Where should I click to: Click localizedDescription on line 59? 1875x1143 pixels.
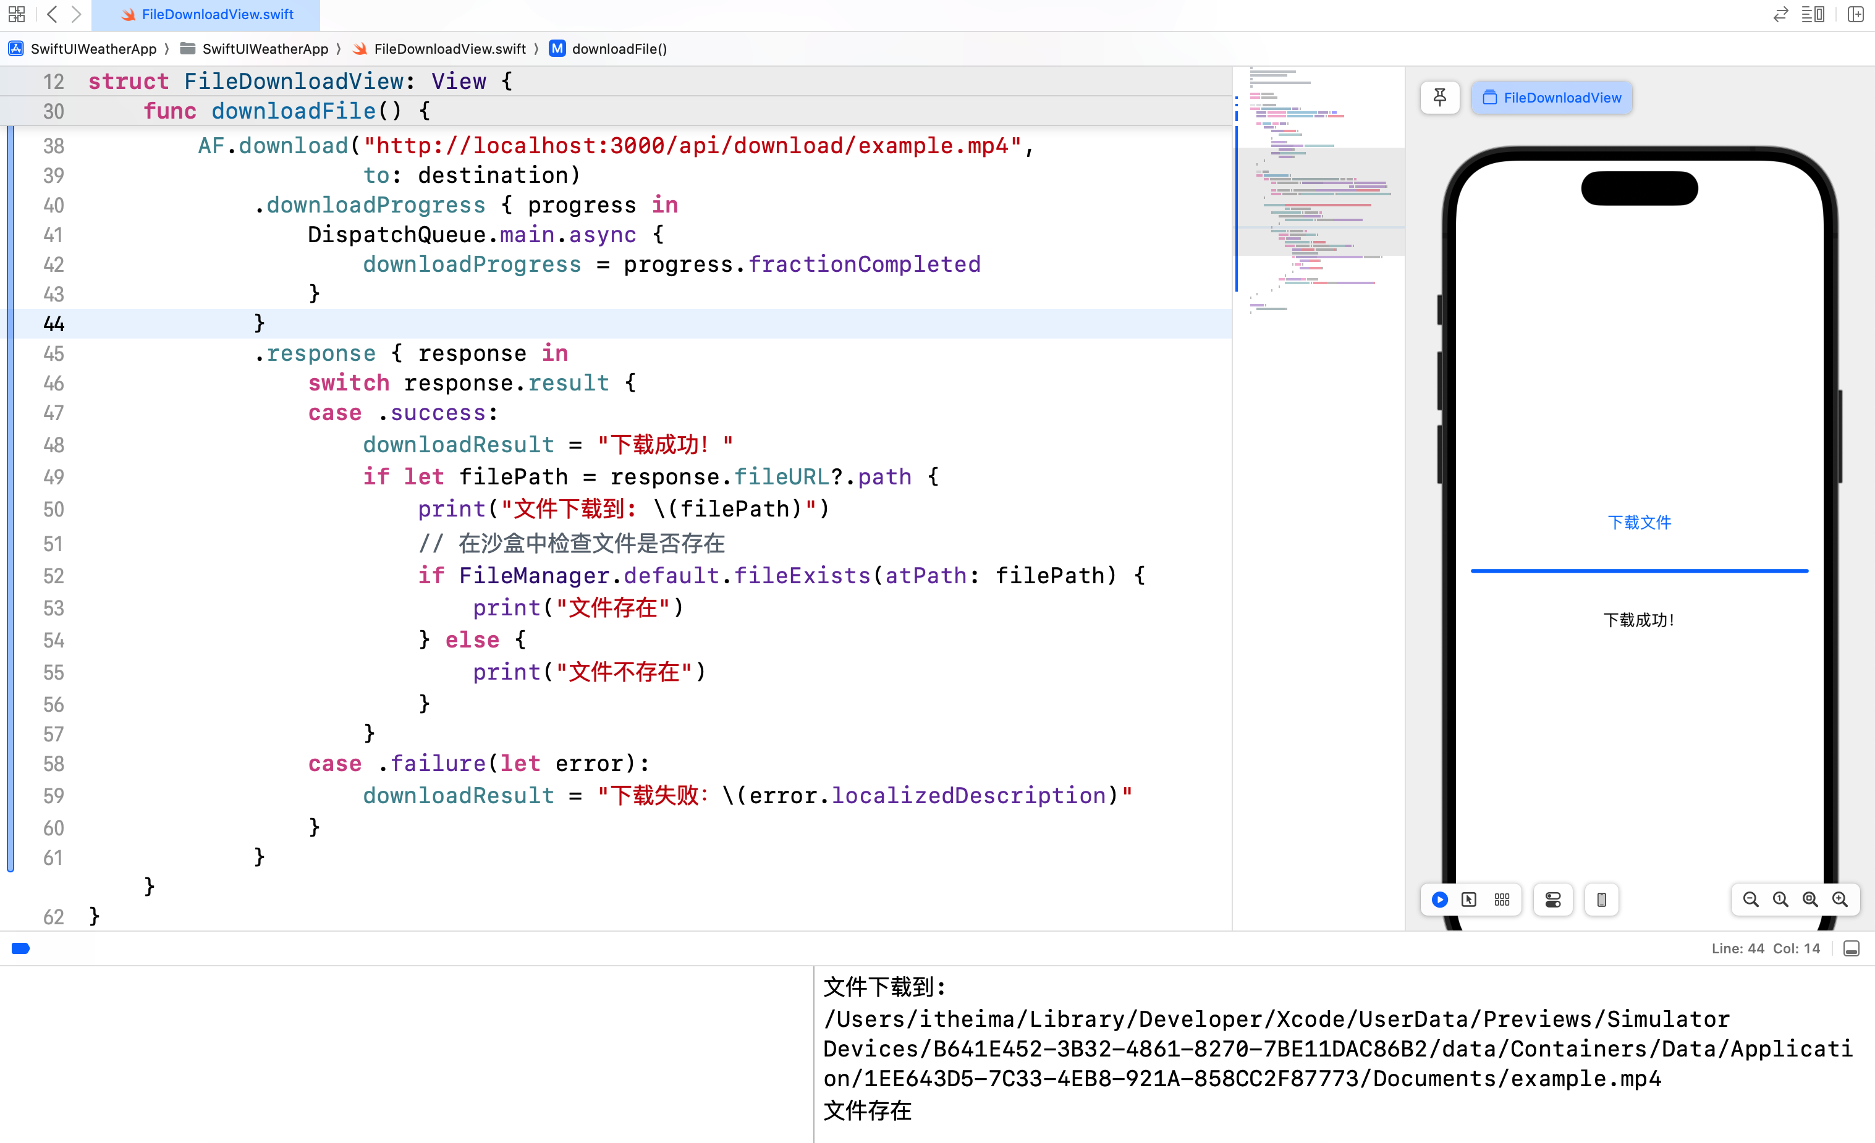click(x=968, y=795)
